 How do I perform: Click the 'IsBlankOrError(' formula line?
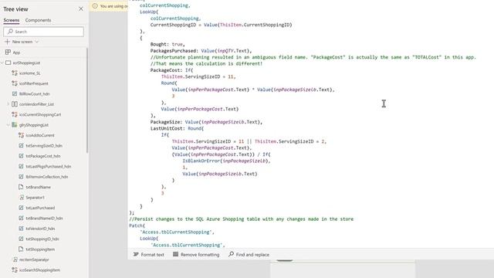(226, 161)
